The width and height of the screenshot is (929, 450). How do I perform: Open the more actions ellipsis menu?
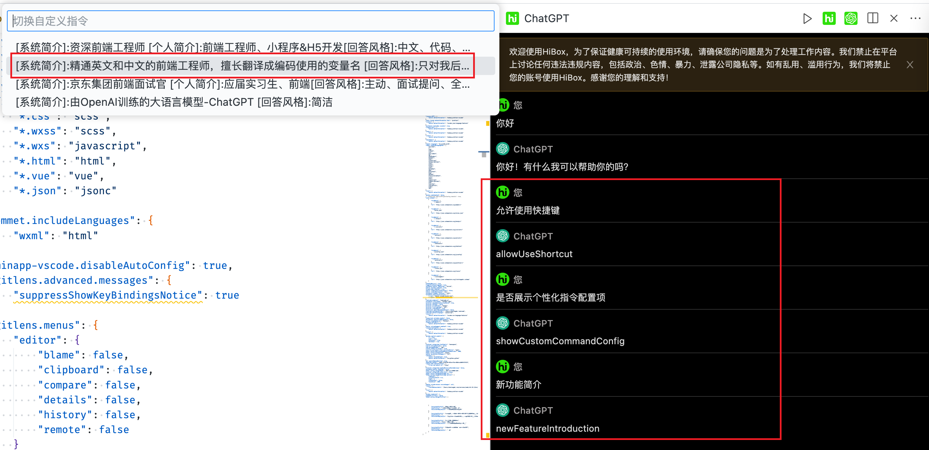click(915, 18)
